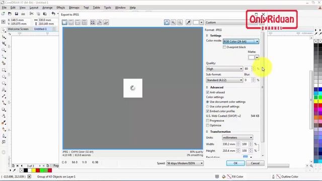This screenshot has height=181, width=322.
Task: Click the Undo arrow icon
Action: coord(53,14)
